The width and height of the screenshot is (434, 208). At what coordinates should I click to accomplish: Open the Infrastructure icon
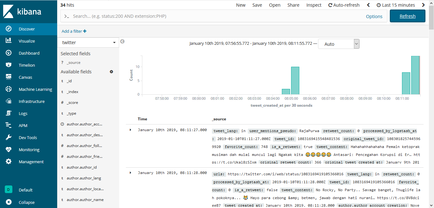tap(9, 101)
